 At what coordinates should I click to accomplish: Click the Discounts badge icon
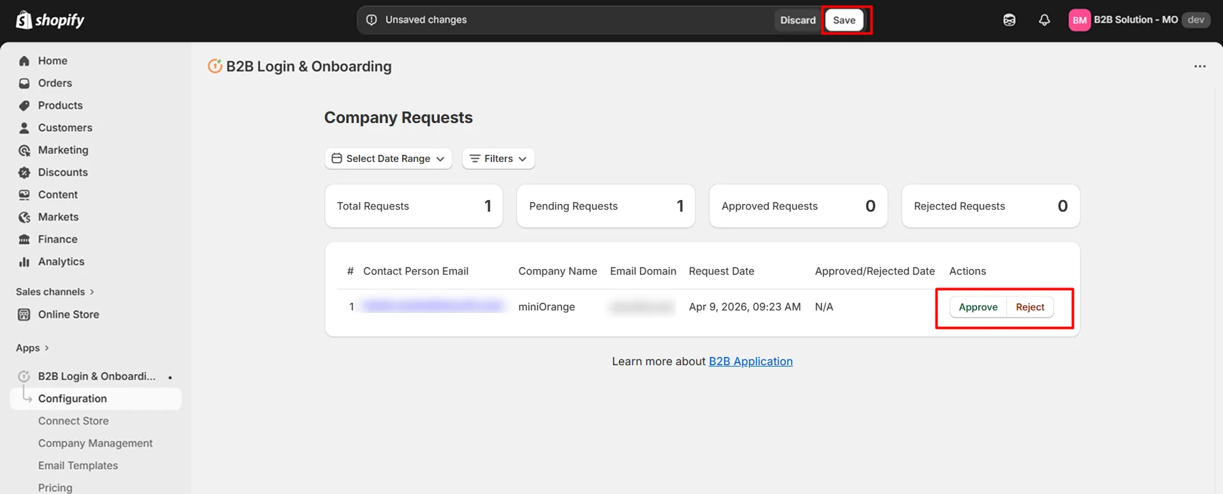coord(24,173)
